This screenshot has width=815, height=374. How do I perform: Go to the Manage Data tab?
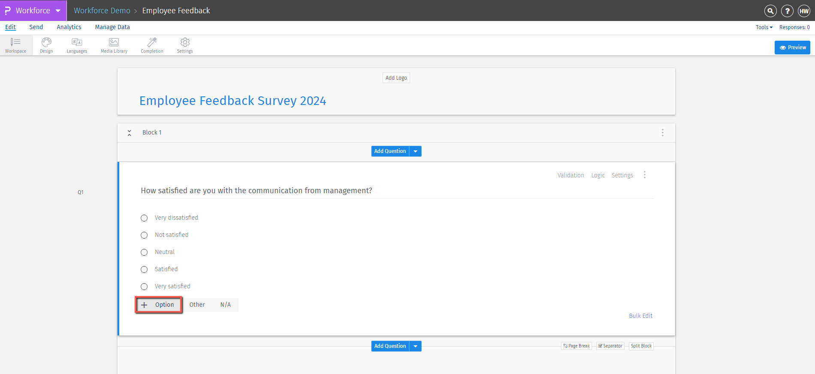tap(112, 27)
